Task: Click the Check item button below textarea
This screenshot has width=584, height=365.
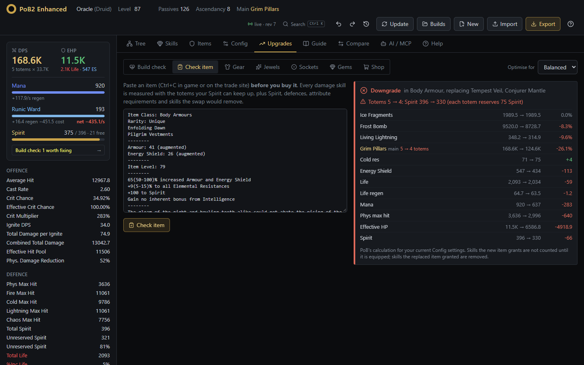Action: coord(146,225)
